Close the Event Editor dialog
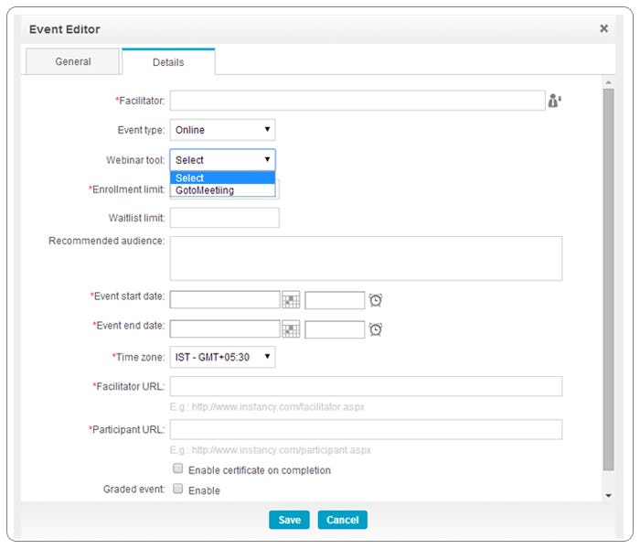The height and width of the screenshot is (549, 640). tap(603, 28)
